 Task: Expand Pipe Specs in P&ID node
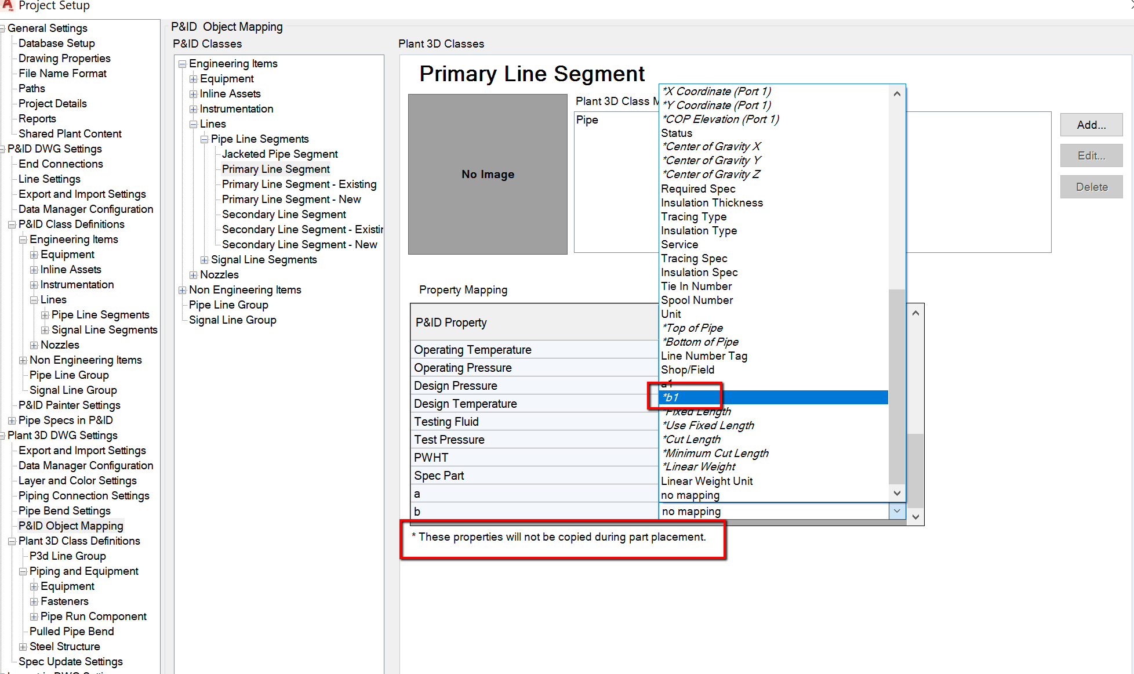click(12, 421)
